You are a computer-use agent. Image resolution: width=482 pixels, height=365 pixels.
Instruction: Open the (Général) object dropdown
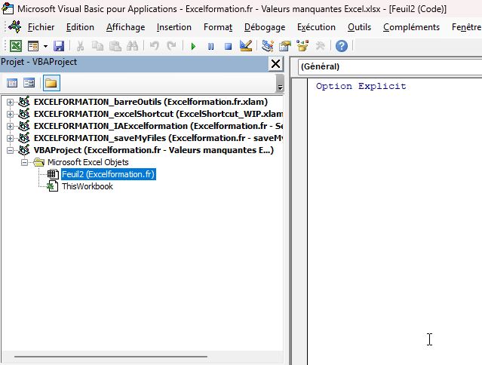click(x=390, y=66)
